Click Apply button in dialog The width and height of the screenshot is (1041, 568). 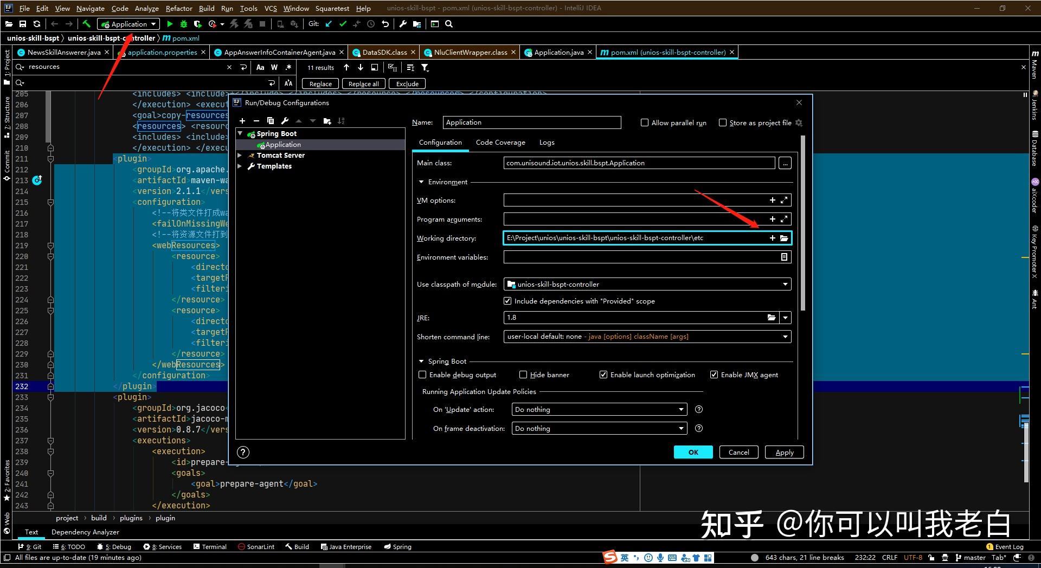tap(784, 452)
